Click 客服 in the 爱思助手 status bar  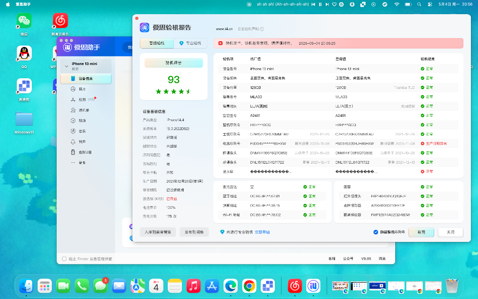point(332,258)
